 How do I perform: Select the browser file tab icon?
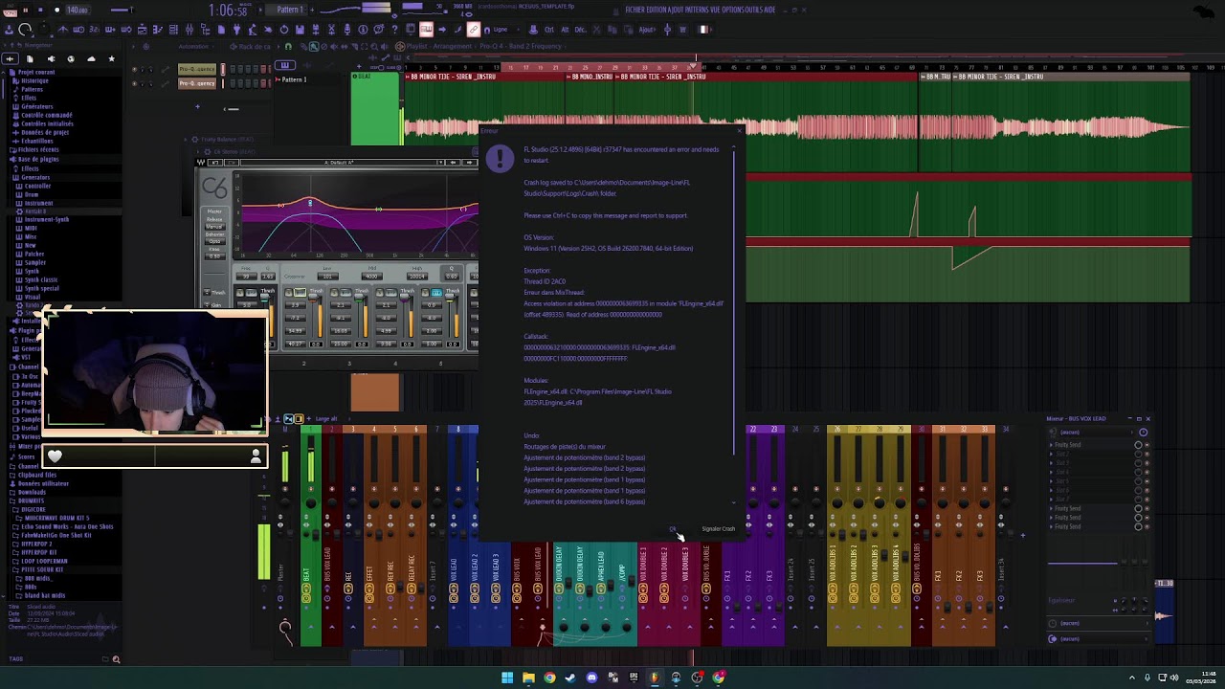[x=30, y=59]
